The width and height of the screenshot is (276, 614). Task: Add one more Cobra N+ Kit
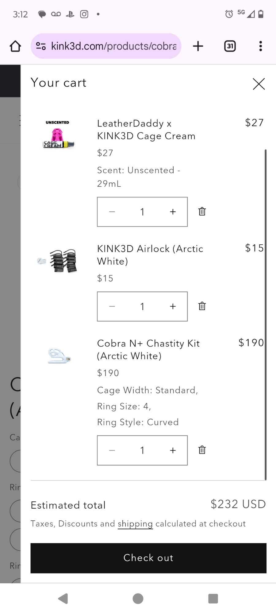pyautogui.click(x=173, y=450)
